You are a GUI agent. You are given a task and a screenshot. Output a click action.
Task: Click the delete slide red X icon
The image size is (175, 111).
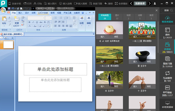23,25
